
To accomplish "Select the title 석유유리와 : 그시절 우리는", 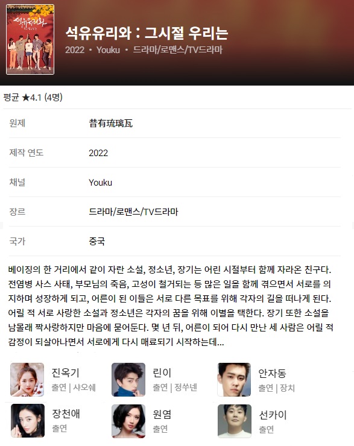I will [x=147, y=33].
